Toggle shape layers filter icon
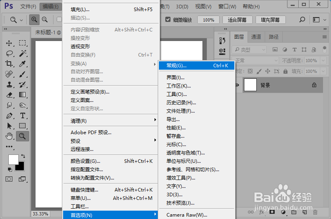The width and height of the screenshot is (331, 219). pos(304,49)
